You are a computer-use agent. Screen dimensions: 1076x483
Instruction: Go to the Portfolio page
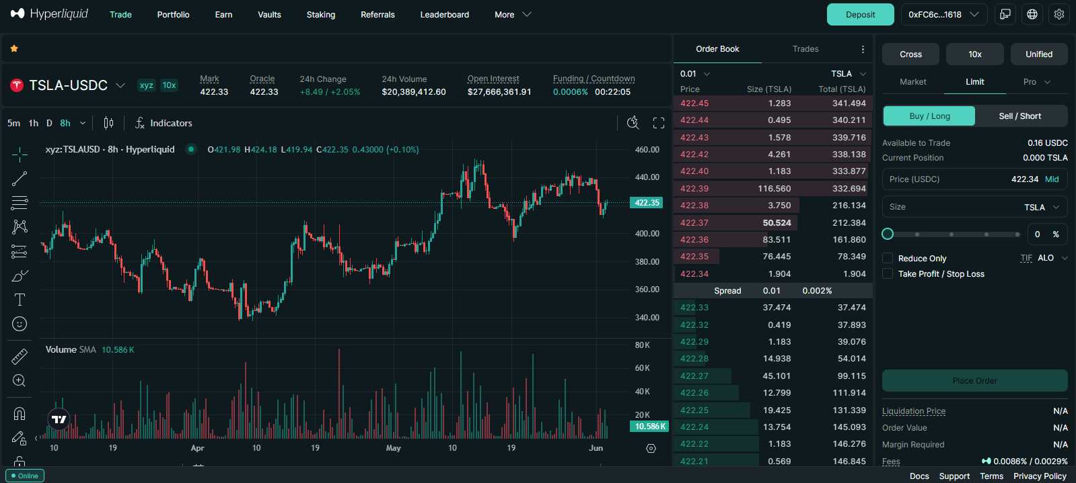click(173, 14)
